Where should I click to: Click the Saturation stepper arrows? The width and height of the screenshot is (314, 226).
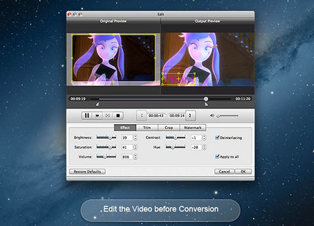136,148
